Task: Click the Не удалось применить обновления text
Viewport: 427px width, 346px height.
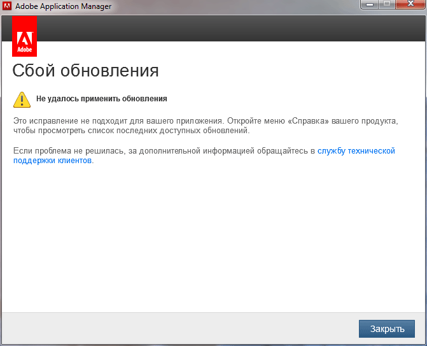Action: point(102,99)
